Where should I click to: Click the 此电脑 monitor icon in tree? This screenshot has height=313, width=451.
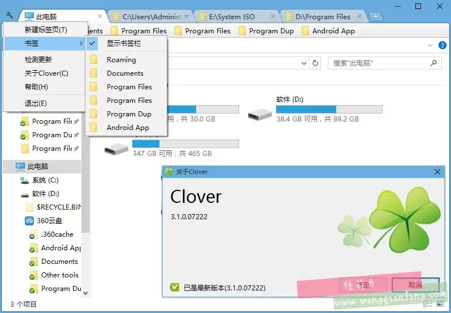click(x=20, y=167)
